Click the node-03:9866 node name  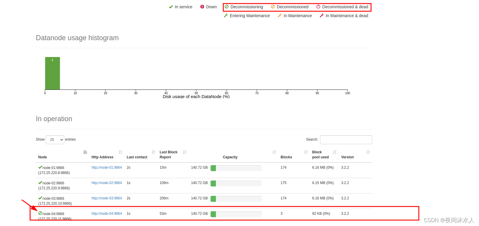pyautogui.click(x=53, y=199)
